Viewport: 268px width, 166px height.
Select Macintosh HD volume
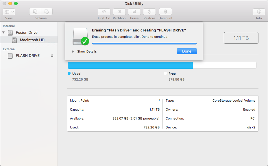[29, 40]
